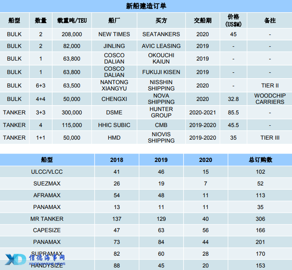Viewport: 292px width, 270px height.
Task: Click the NANTONG XIANGYU shipyard cell
Action: tap(114, 85)
